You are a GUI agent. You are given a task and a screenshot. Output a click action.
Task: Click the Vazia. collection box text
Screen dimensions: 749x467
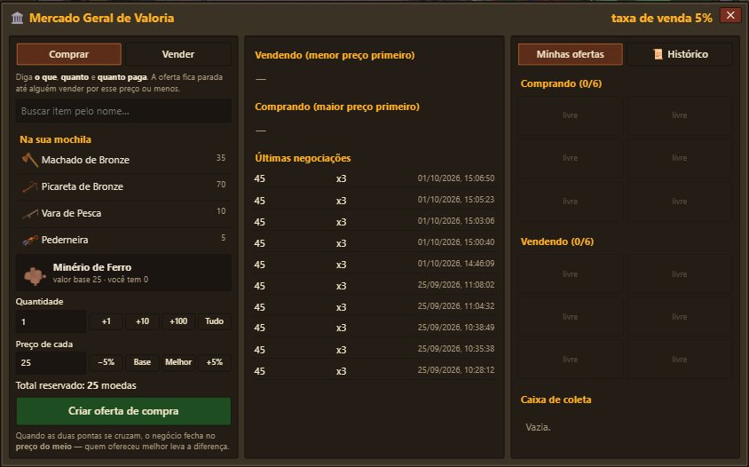(x=538, y=427)
